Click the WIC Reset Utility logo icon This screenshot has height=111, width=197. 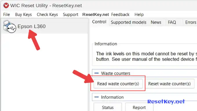6,6
